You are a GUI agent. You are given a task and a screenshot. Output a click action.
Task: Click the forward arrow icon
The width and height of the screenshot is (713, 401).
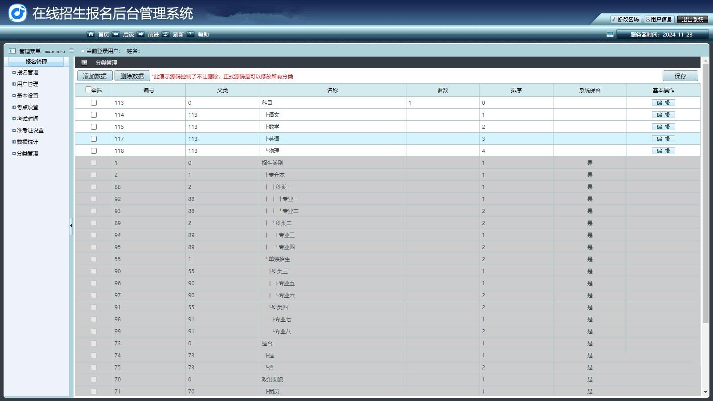click(141, 34)
